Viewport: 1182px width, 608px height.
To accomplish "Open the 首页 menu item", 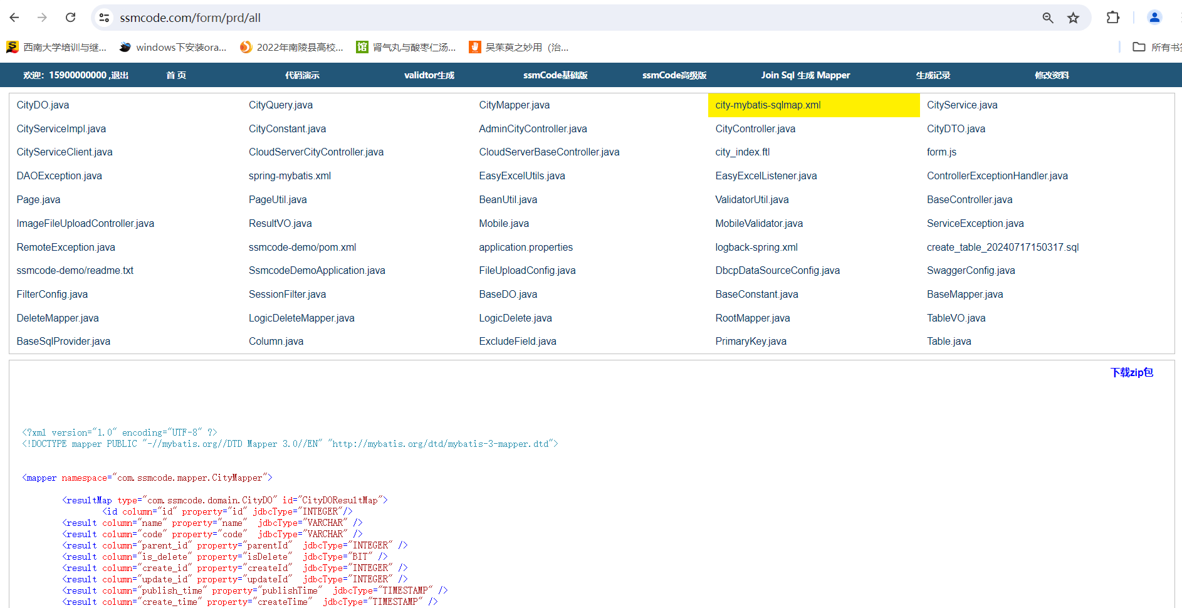I will [176, 75].
